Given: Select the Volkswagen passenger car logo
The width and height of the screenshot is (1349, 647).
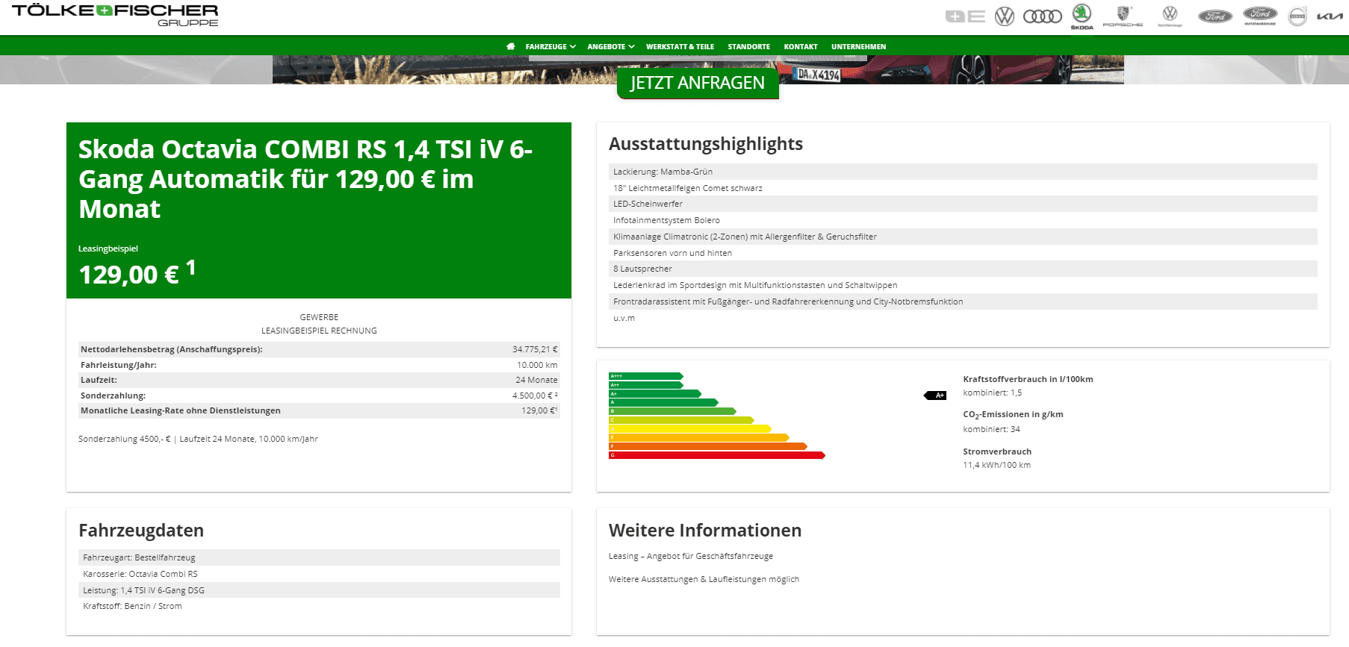Looking at the screenshot, I should tap(1005, 16).
